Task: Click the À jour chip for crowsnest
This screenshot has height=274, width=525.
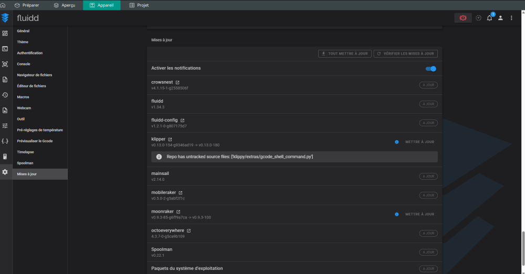Action: pyautogui.click(x=428, y=85)
